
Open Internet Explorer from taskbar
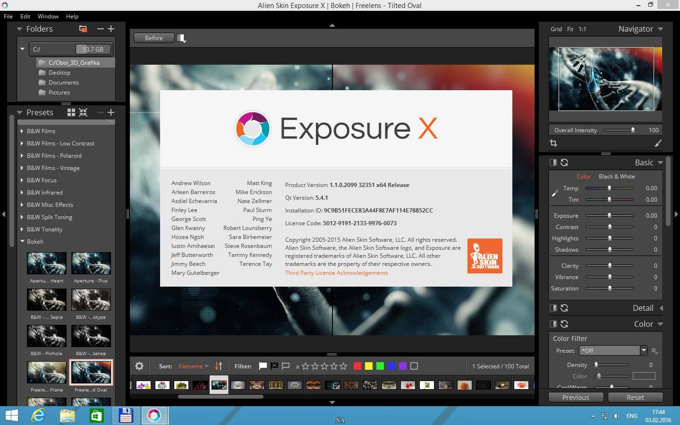[38, 416]
